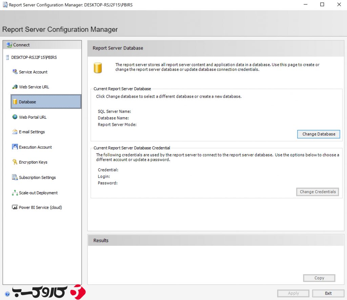The image size is (347, 300).
Task: Click Change Credentials
Action: point(317,192)
